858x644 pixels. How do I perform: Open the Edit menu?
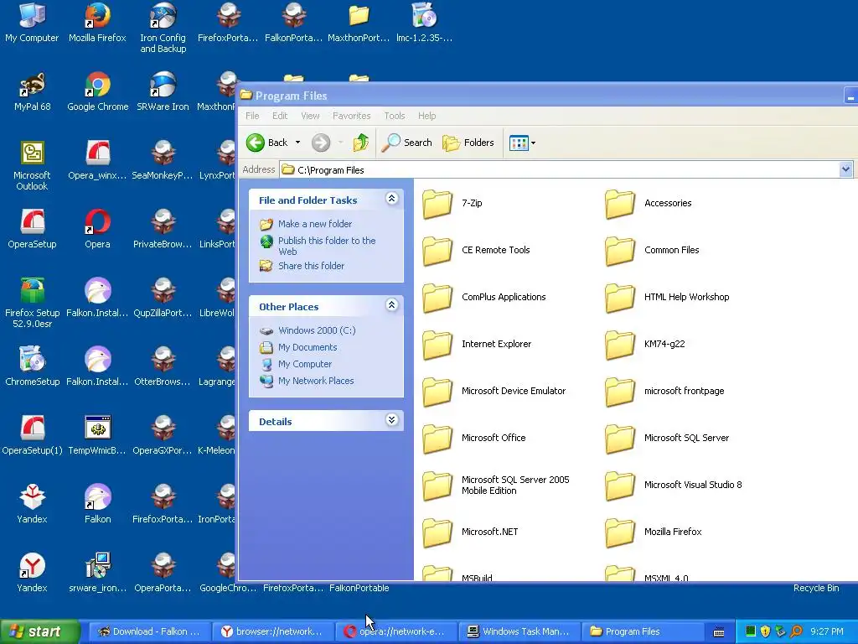click(x=280, y=116)
